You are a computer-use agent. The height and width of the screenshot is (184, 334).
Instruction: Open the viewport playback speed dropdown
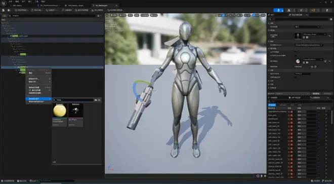coord(154,15)
